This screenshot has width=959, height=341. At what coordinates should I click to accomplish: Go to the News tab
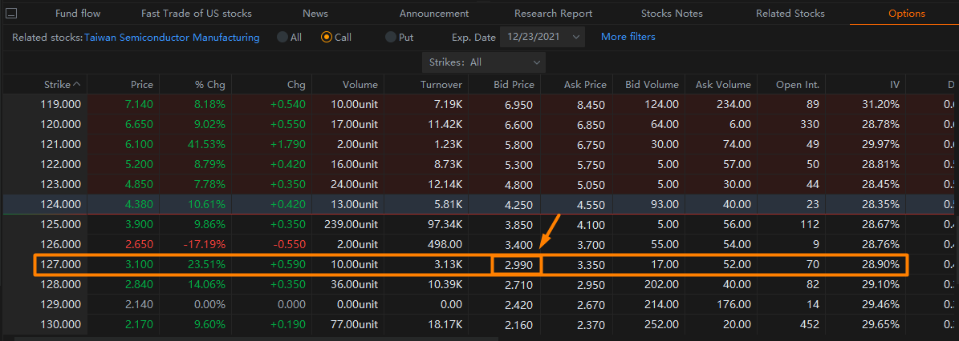[x=315, y=14]
